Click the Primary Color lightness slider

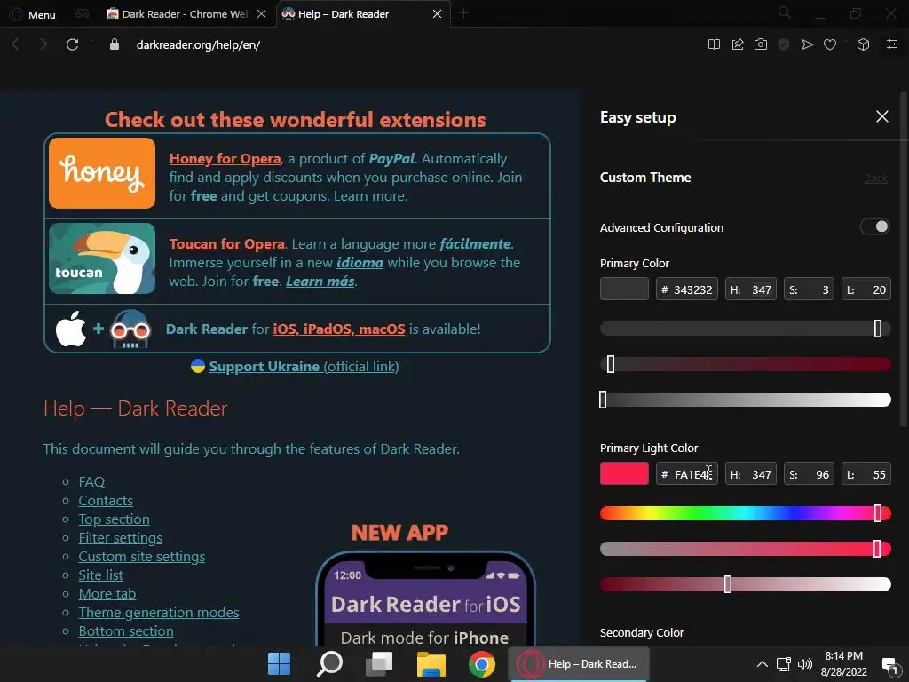[x=746, y=400]
